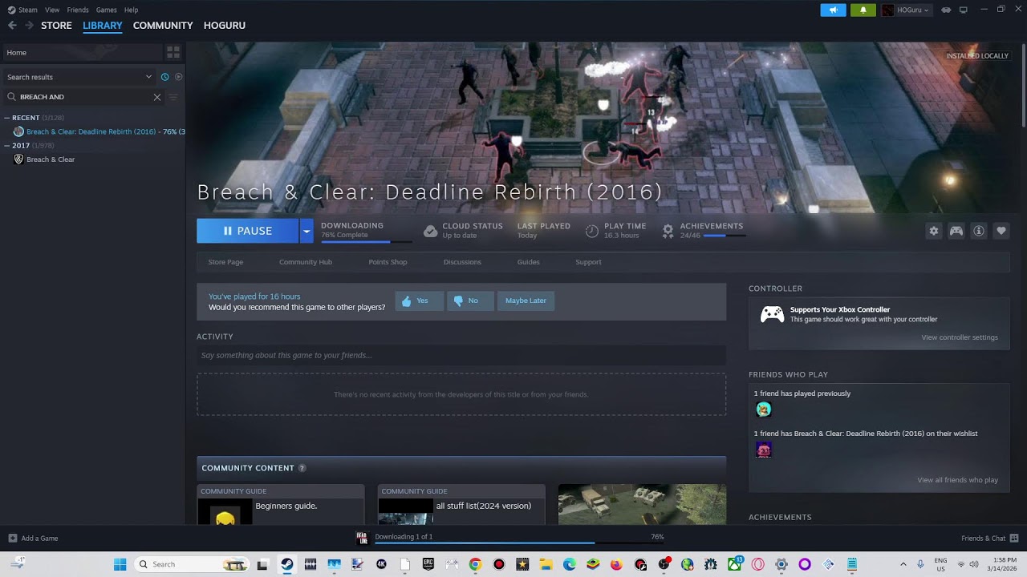The image size is (1027, 577).
Task: Click avatar of friend who played previously
Action: [x=764, y=410]
